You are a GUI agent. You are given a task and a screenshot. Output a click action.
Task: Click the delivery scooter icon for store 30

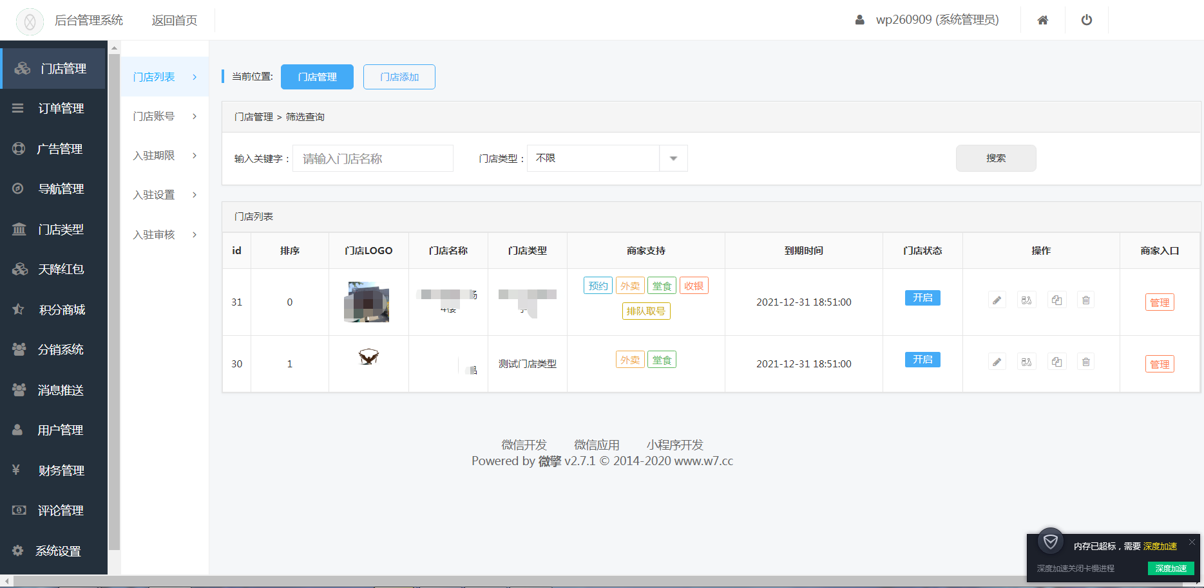tap(1026, 361)
